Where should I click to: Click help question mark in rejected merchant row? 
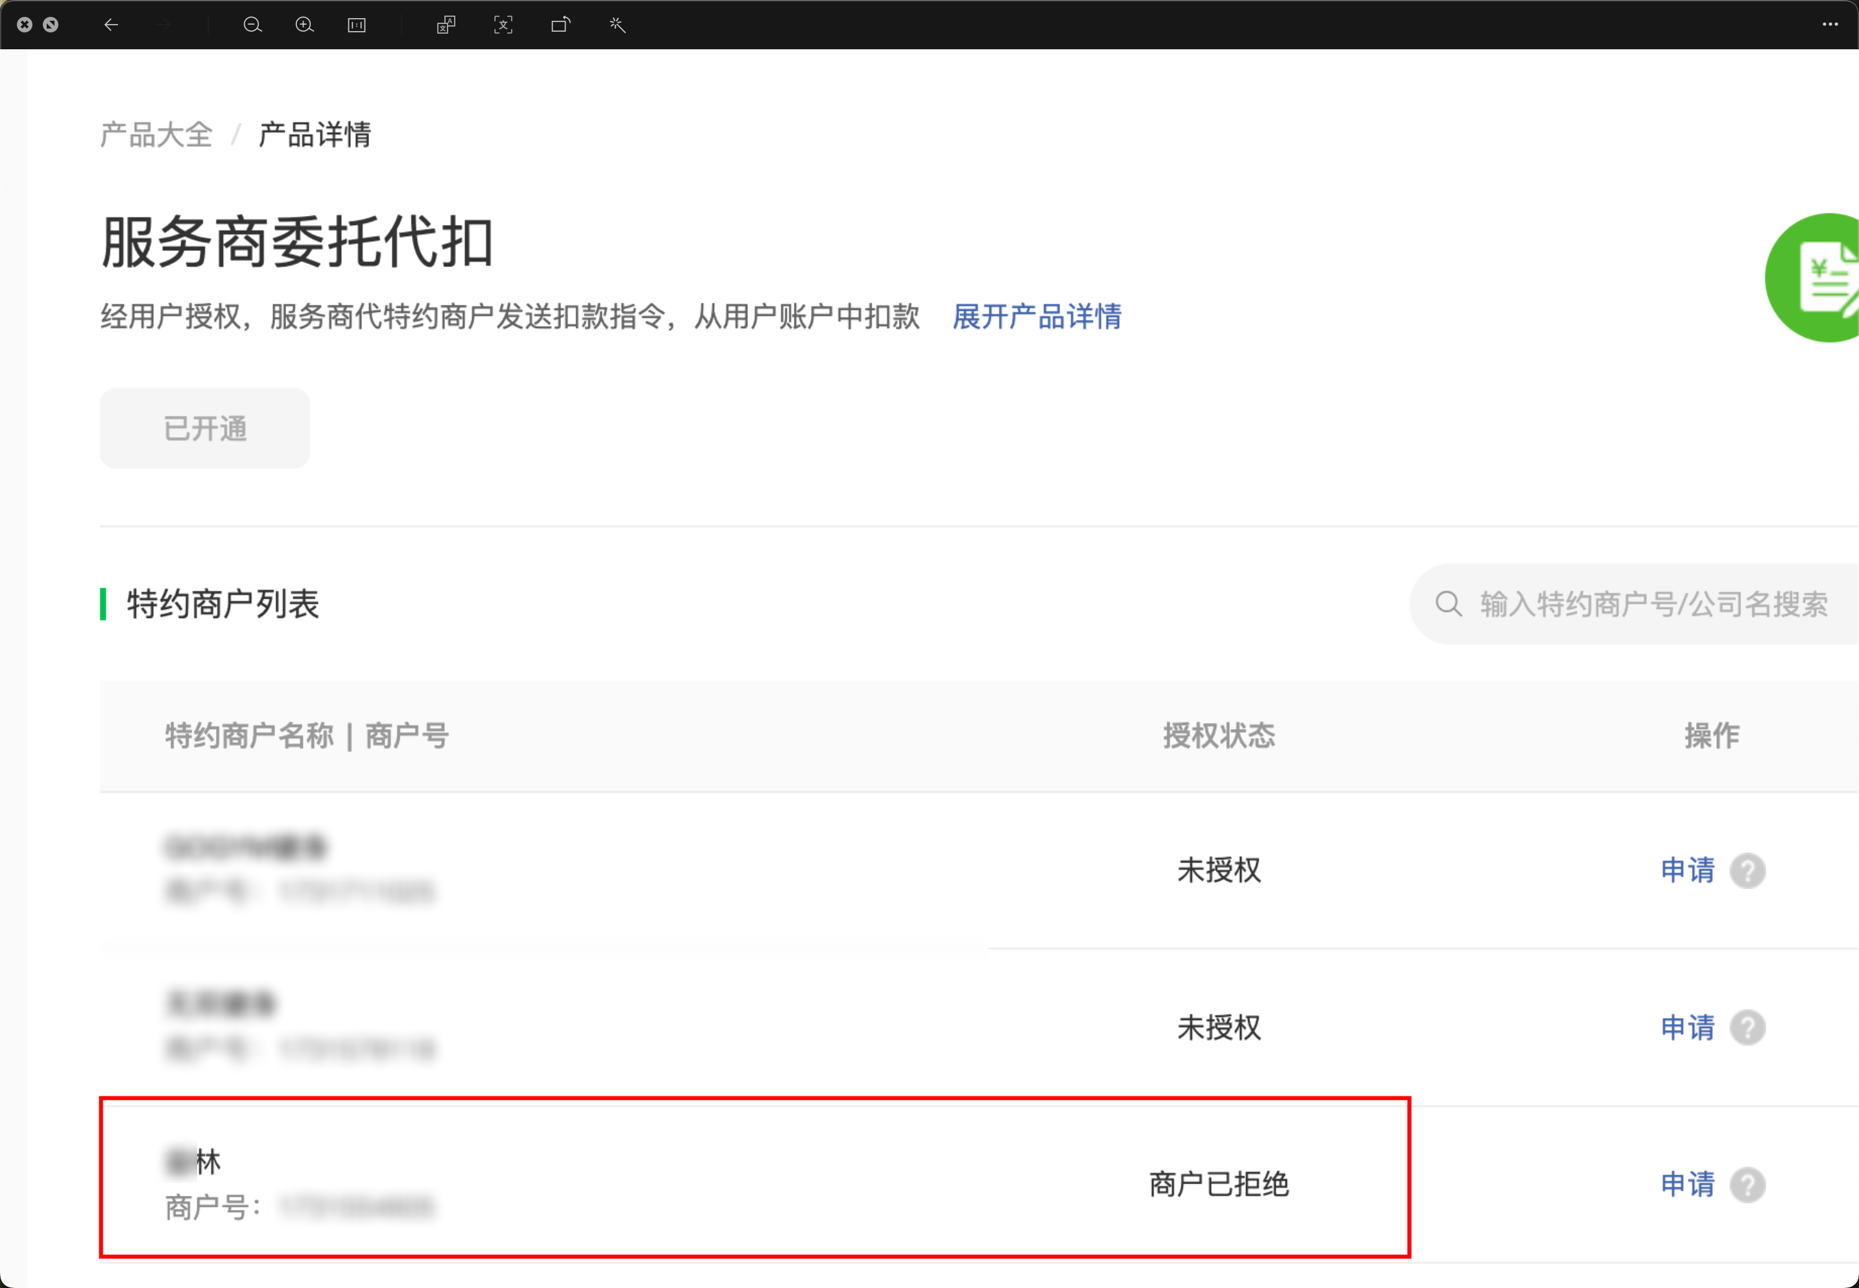point(1747,1185)
